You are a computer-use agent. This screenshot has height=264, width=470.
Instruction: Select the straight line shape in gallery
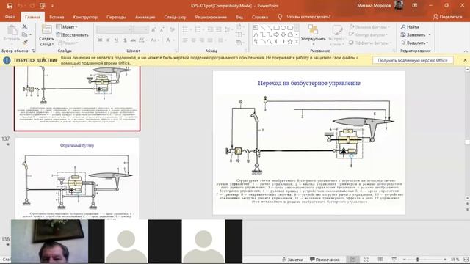pyautogui.click(x=263, y=28)
